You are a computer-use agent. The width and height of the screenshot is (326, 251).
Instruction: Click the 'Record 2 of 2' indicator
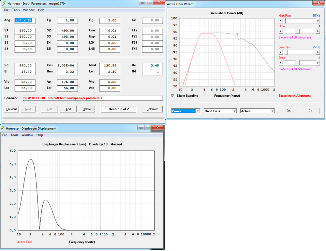pos(119,109)
